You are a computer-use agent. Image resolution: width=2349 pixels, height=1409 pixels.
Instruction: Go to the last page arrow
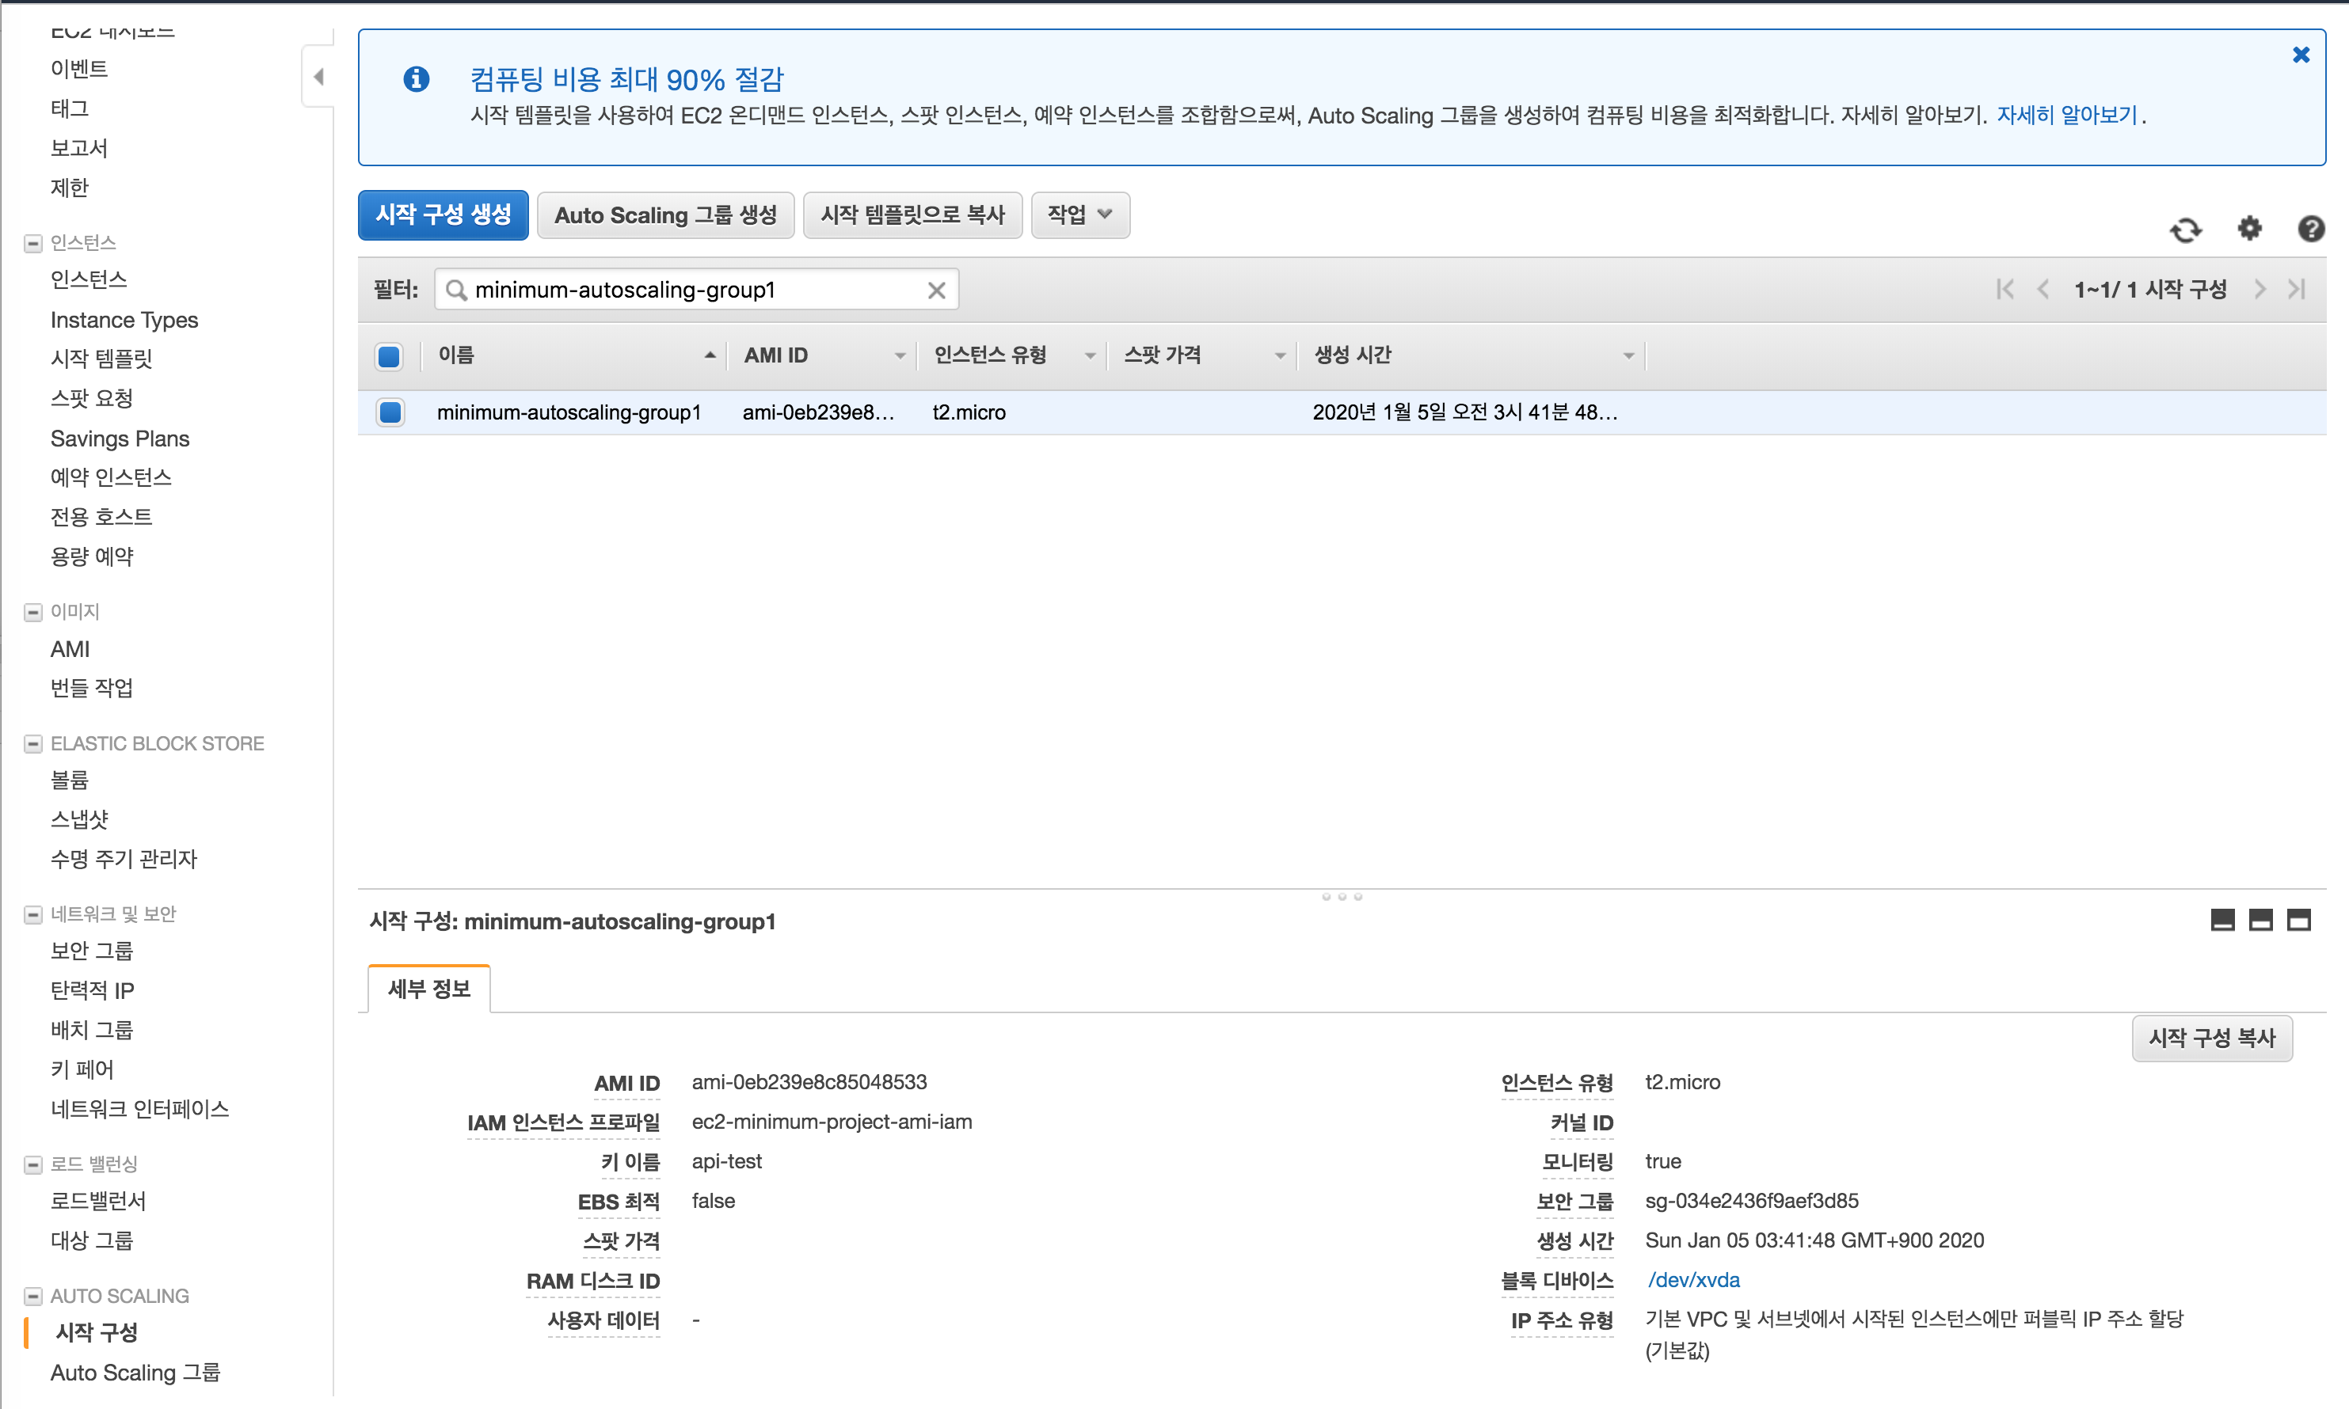[2296, 290]
